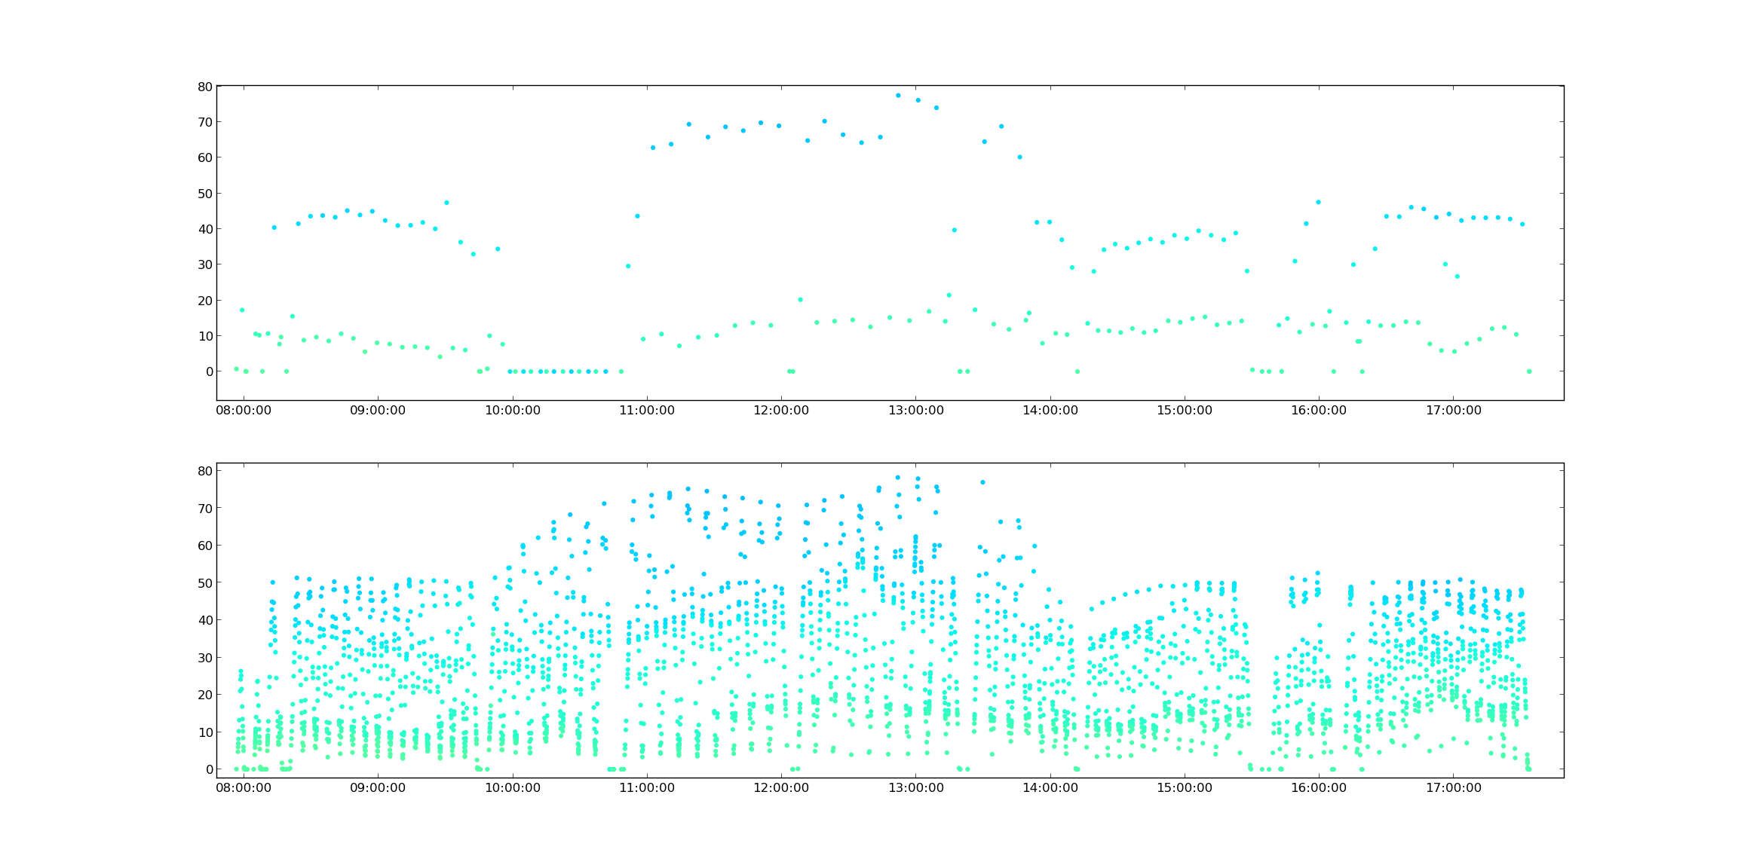Click the 13:00:00 tick label under lower plot
Viewport: 1738px width, 865px height.
point(915,788)
